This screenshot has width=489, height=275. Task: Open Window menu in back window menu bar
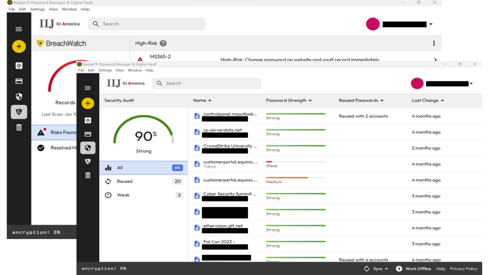[x=69, y=9]
